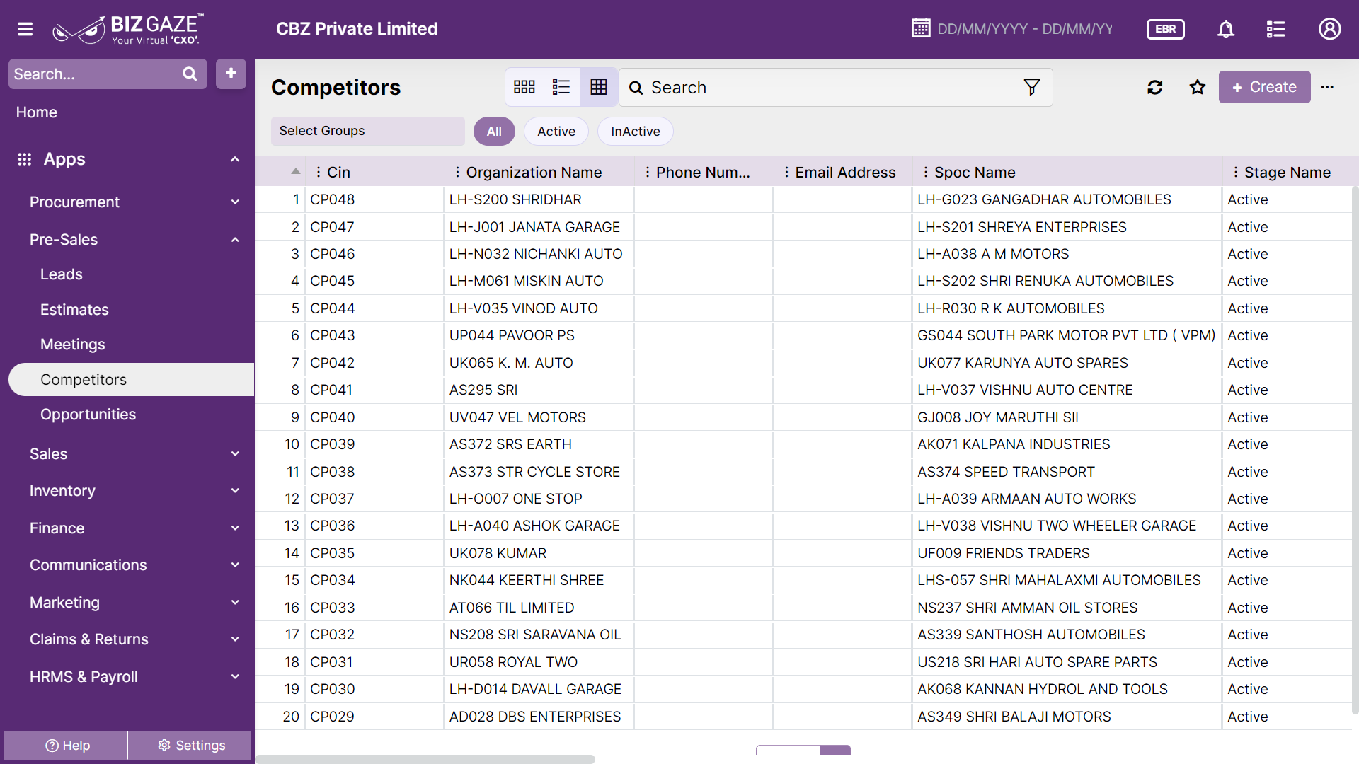Click the EBR badge icon
Viewport: 1359px width, 764px height.
[1165, 29]
